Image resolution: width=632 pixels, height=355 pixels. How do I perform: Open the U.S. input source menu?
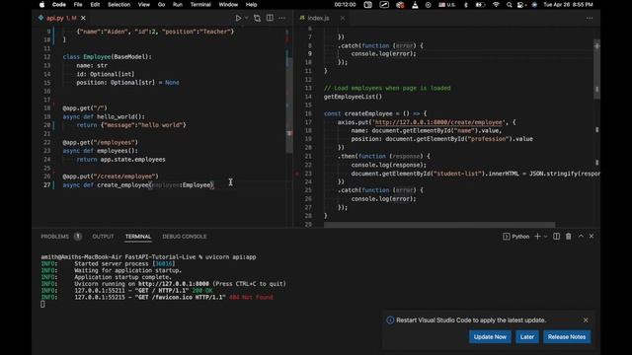(446, 4)
